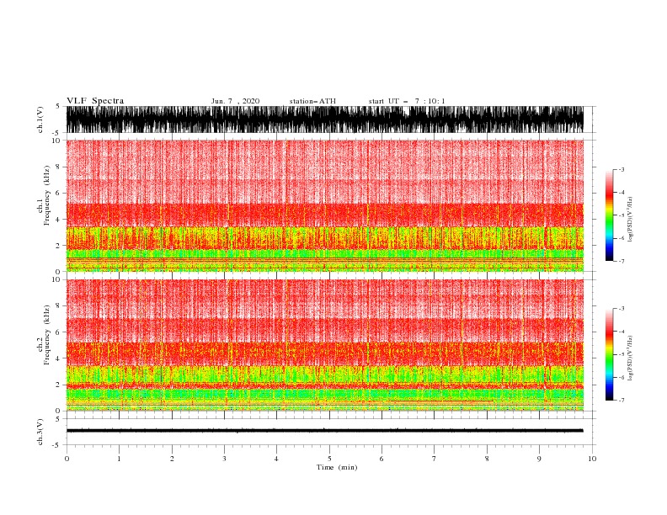Viewport: 667px width, 515px height.
Task: Click time axis tick label "4"
Action: [276, 459]
